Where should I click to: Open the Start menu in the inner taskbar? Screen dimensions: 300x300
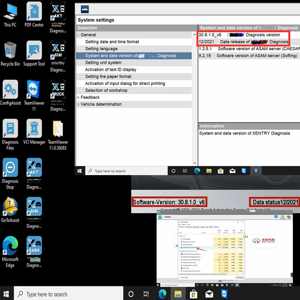[79, 171]
